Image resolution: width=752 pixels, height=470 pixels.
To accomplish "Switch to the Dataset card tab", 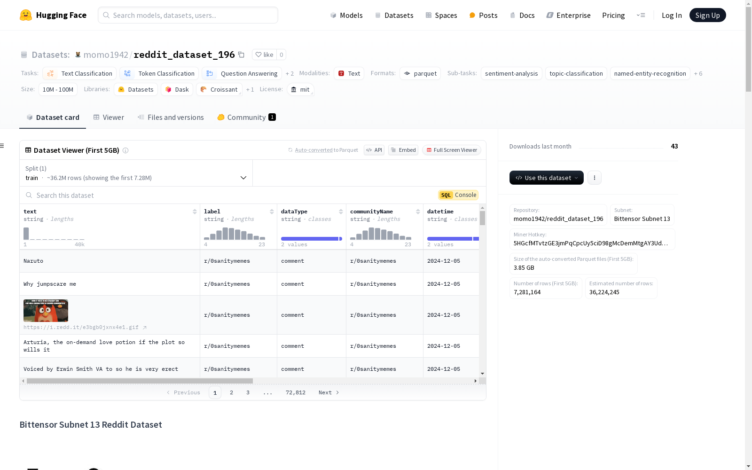I will coord(53,117).
